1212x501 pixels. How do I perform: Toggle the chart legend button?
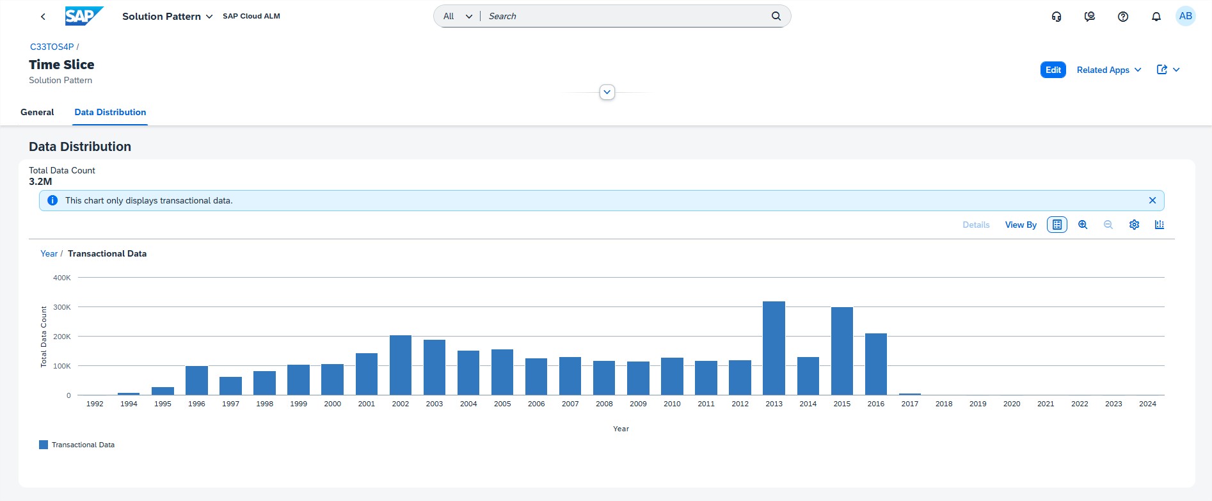coord(1057,225)
